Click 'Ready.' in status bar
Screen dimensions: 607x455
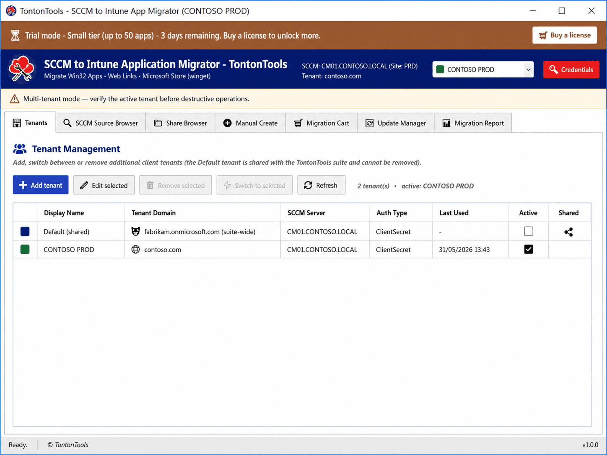(x=18, y=445)
